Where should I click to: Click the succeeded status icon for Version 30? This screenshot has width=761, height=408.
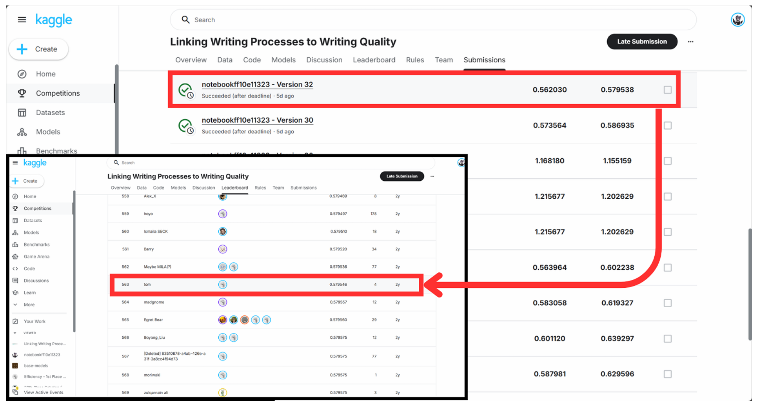[186, 126]
